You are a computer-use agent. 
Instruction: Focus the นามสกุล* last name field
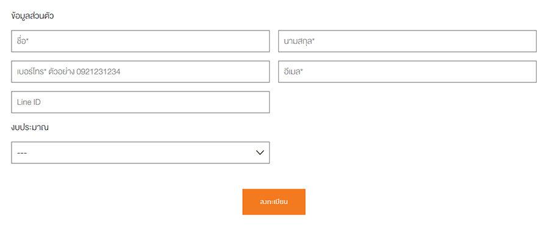pos(407,41)
